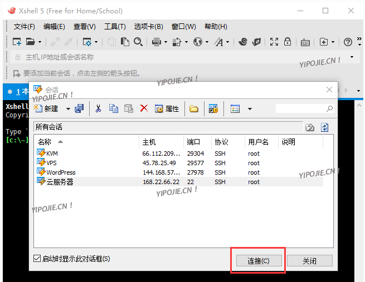The width and height of the screenshot is (365, 282).
Task: Click the 连接(C) connect button
Action: pos(259,261)
